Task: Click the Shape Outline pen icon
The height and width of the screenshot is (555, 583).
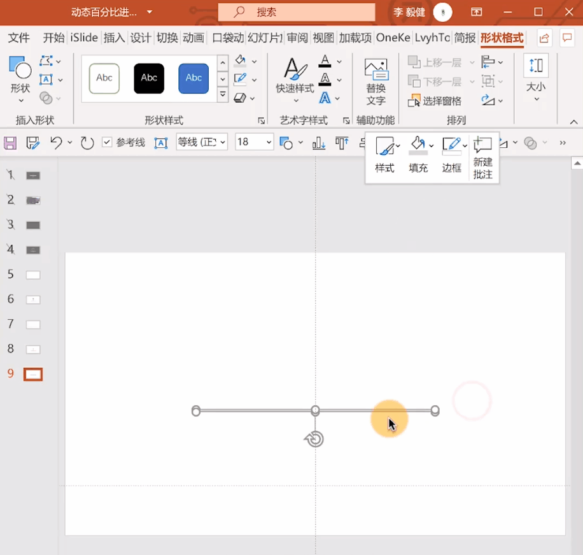Action: click(240, 79)
